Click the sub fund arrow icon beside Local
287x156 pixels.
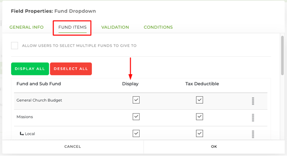pos(22,134)
